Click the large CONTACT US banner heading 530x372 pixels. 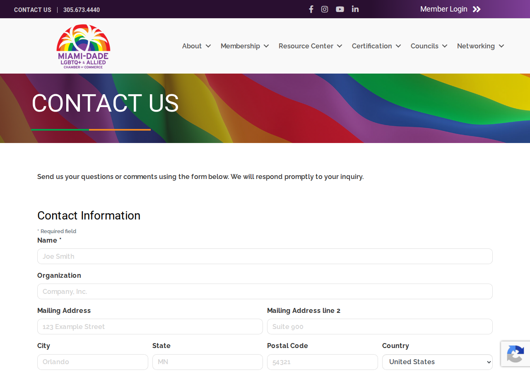105,103
